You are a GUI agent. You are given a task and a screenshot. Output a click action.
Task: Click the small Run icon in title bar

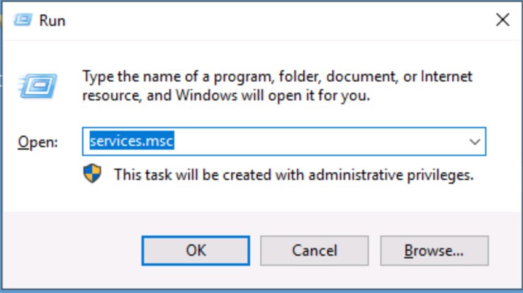[x=23, y=20]
